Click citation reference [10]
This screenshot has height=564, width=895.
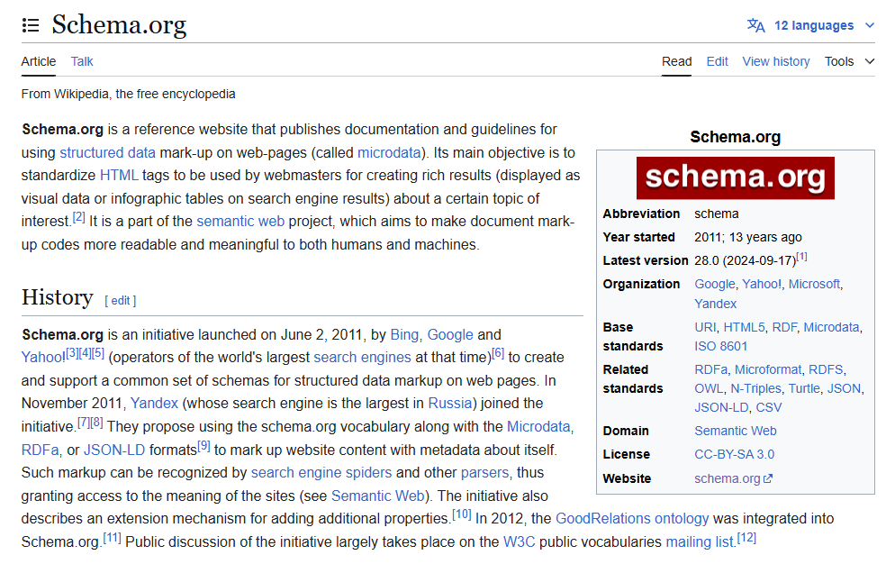[x=462, y=514]
